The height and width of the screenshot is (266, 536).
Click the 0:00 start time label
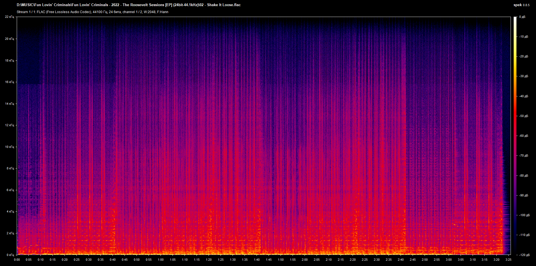(17, 260)
